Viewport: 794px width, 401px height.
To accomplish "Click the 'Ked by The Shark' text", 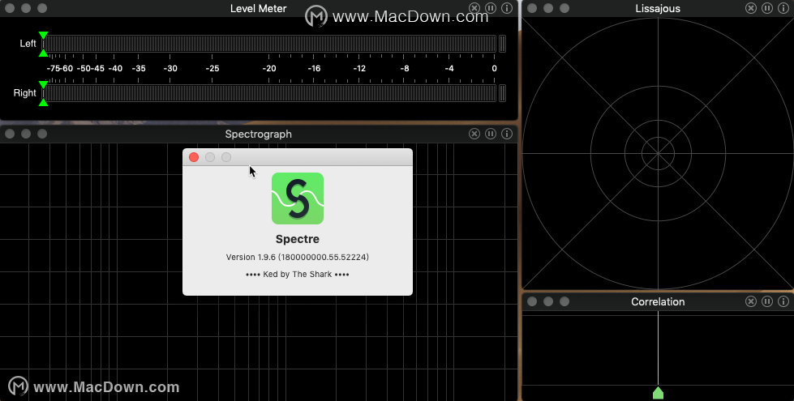I will point(298,274).
